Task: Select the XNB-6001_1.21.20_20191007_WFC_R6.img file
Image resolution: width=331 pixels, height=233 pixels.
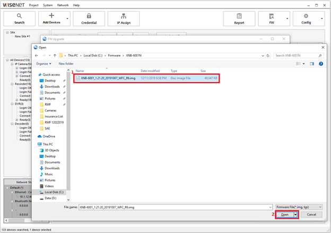Action: tap(146, 78)
